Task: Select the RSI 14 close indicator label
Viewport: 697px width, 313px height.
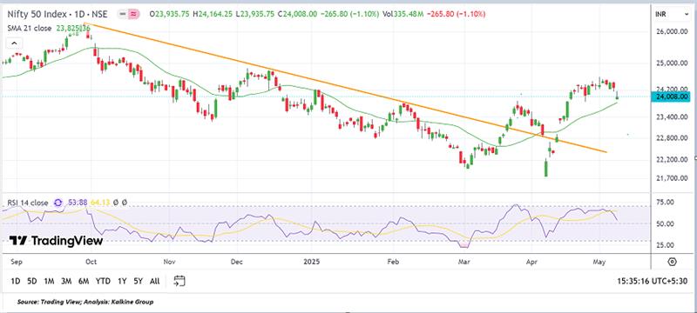Action: [x=28, y=203]
